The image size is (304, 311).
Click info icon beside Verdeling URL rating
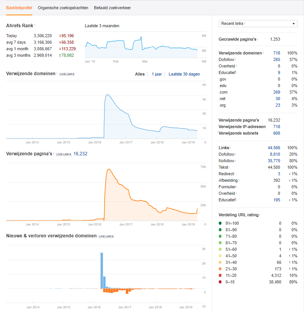259,214
